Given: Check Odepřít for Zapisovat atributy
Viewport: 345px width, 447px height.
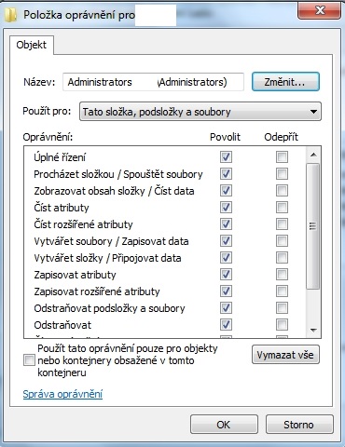Looking at the screenshot, I should click(282, 275).
